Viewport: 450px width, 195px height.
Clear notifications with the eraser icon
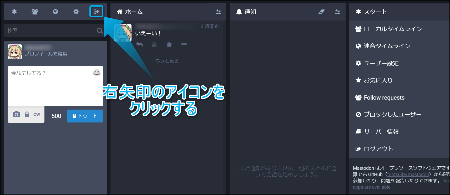(x=321, y=12)
